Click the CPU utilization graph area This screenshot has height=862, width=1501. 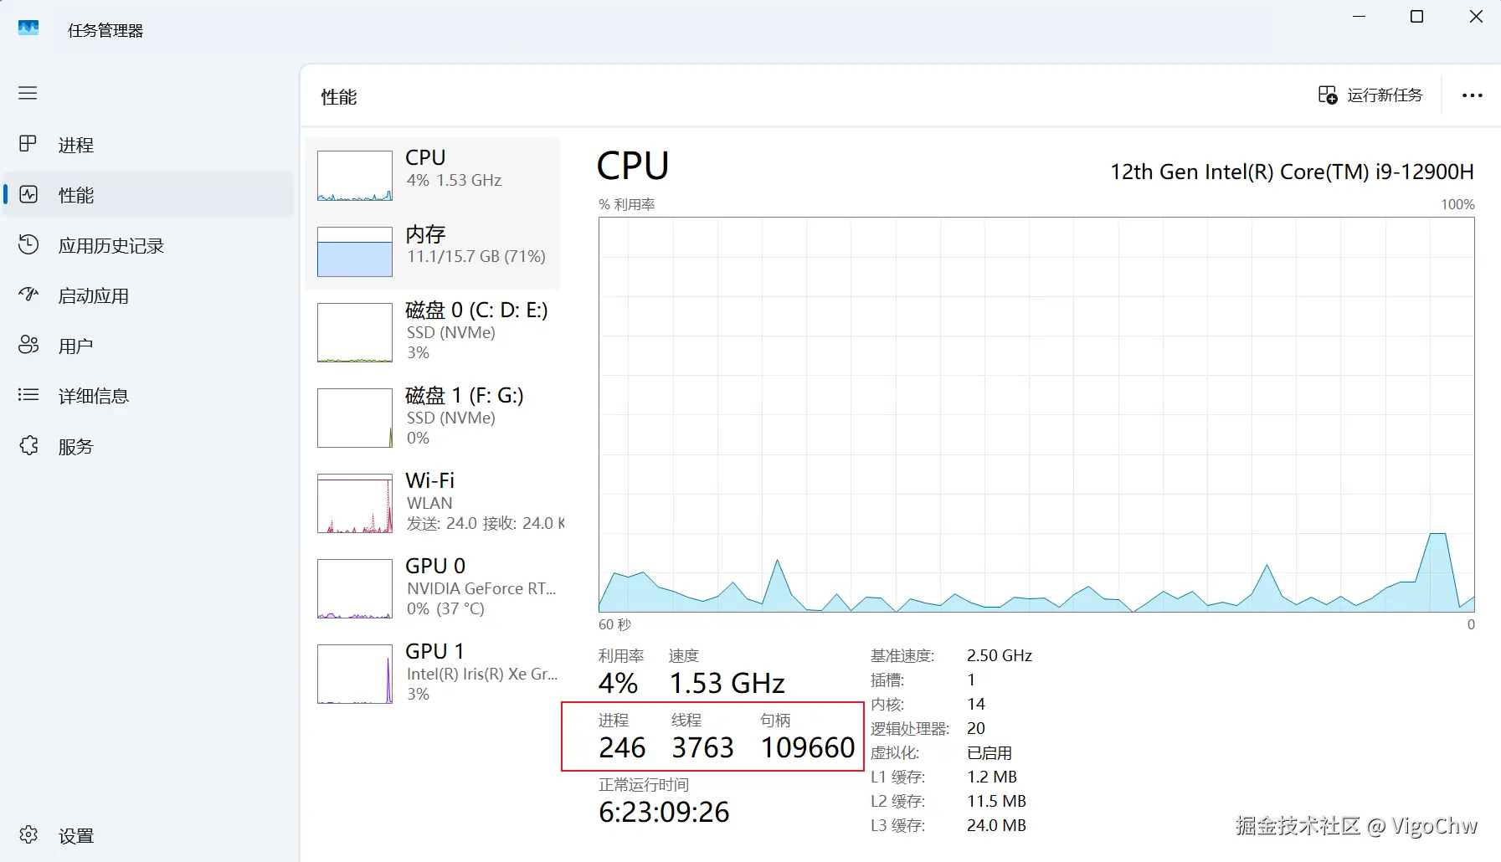point(1036,414)
